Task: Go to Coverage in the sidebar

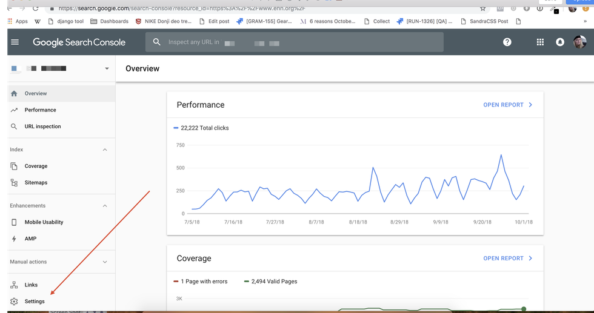Action: [36, 166]
